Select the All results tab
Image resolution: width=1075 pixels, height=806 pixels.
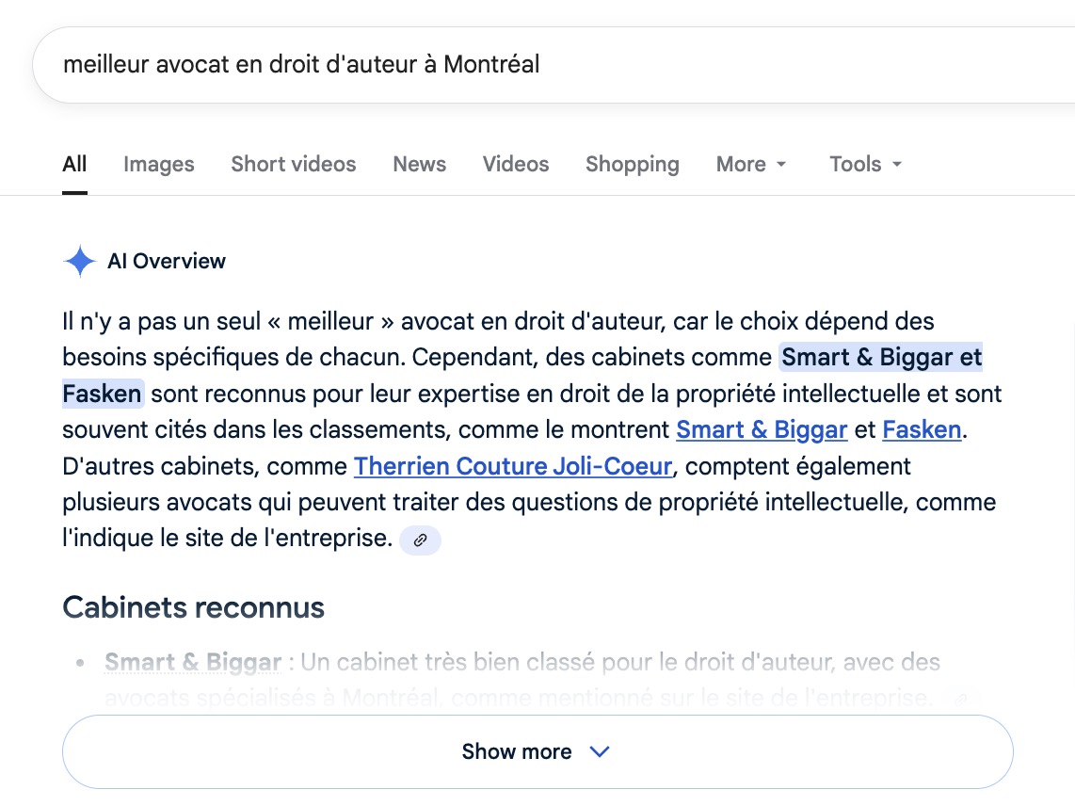(x=74, y=164)
